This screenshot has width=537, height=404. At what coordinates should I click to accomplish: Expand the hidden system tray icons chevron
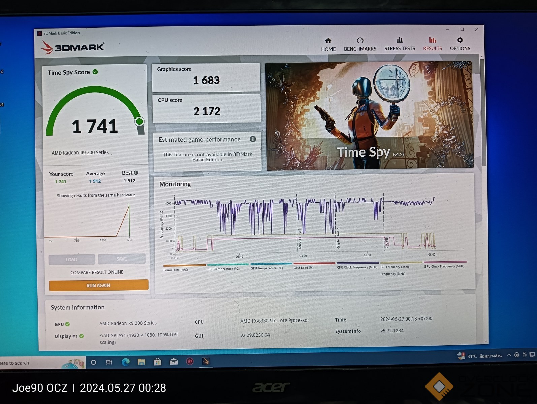[509, 355]
